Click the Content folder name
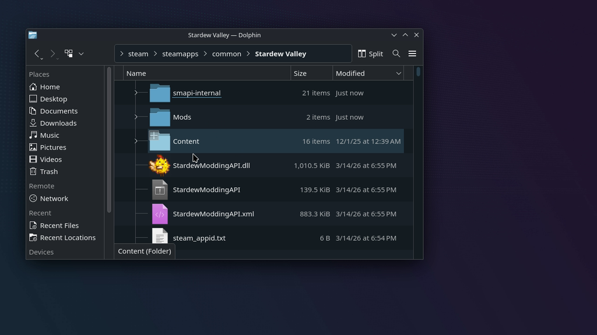 (186, 141)
